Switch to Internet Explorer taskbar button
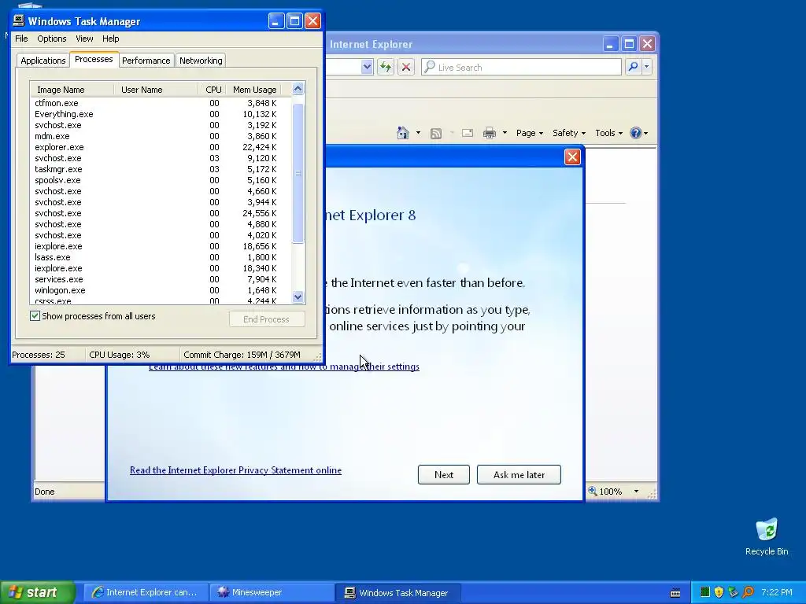 pyautogui.click(x=146, y=592)
